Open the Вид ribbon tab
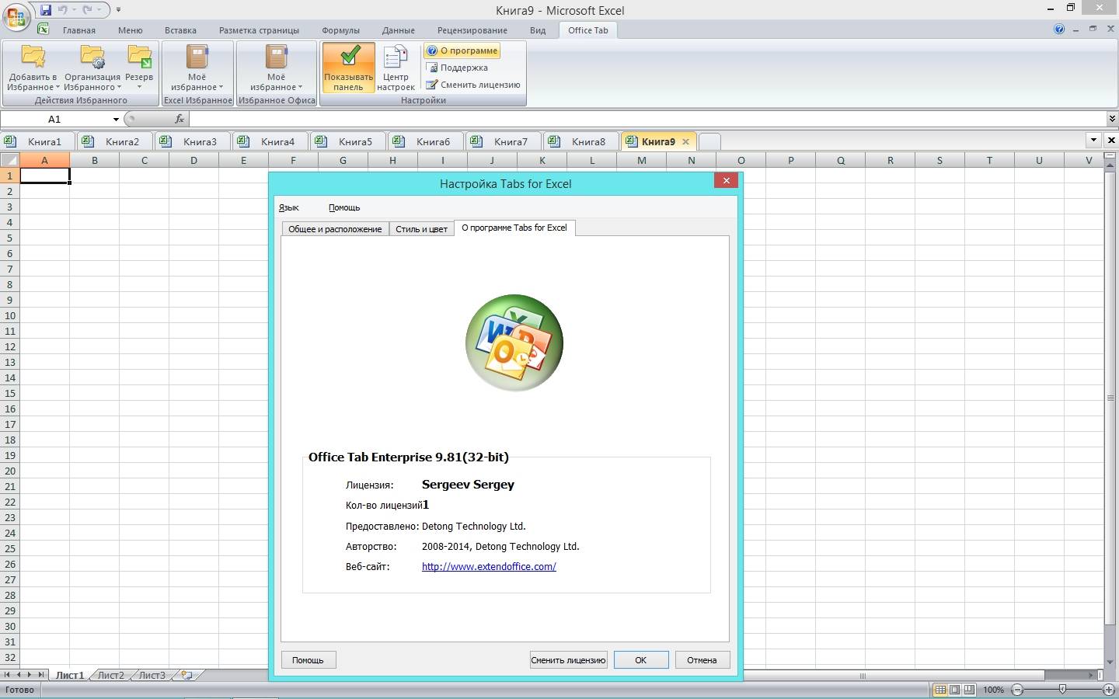 [538, 30]
